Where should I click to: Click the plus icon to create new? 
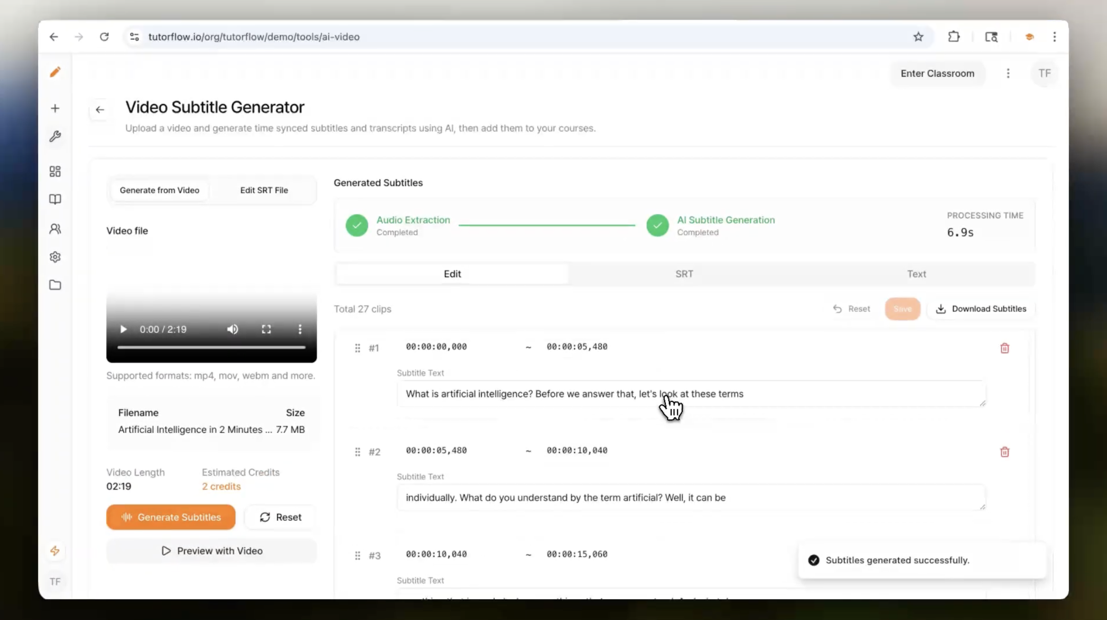(x=55, y=108)
